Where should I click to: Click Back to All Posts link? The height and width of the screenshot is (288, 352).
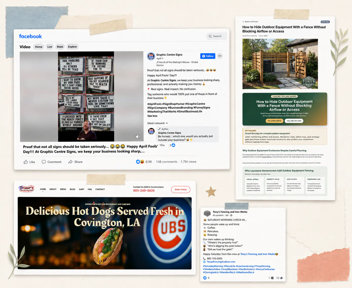coord(250,22)
